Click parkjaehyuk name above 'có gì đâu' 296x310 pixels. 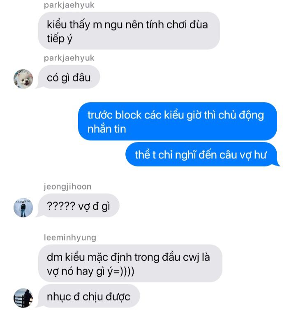click(x=69, y=58)
